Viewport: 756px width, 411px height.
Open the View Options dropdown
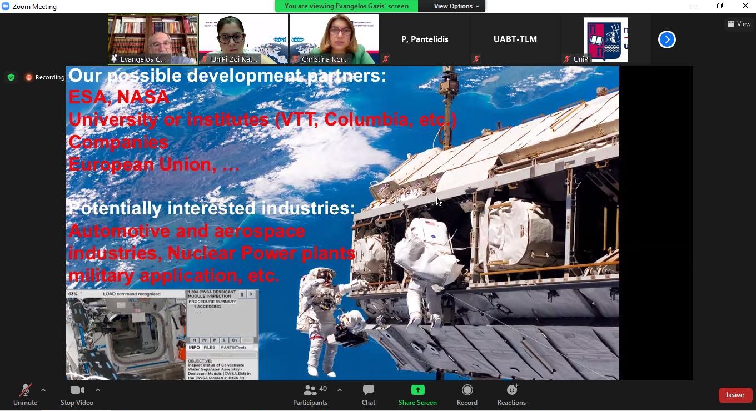pyautogui.click(x=457, y=6)
